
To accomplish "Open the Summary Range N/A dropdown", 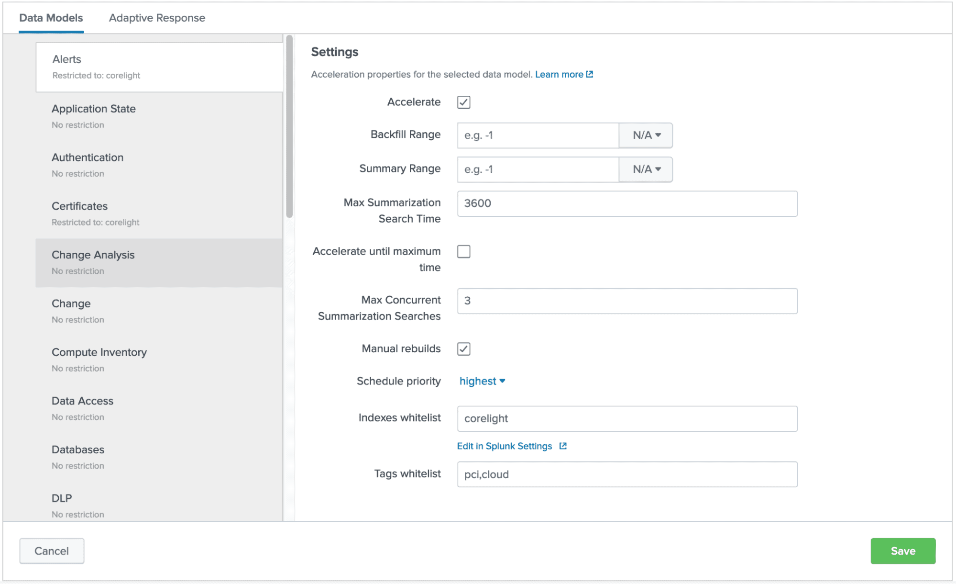I will click(645, 169).
